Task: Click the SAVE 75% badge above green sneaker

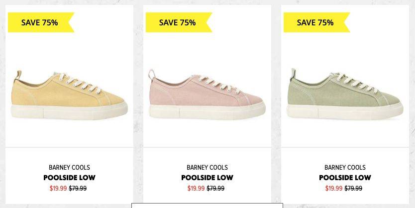Action: tap(317, 22)
